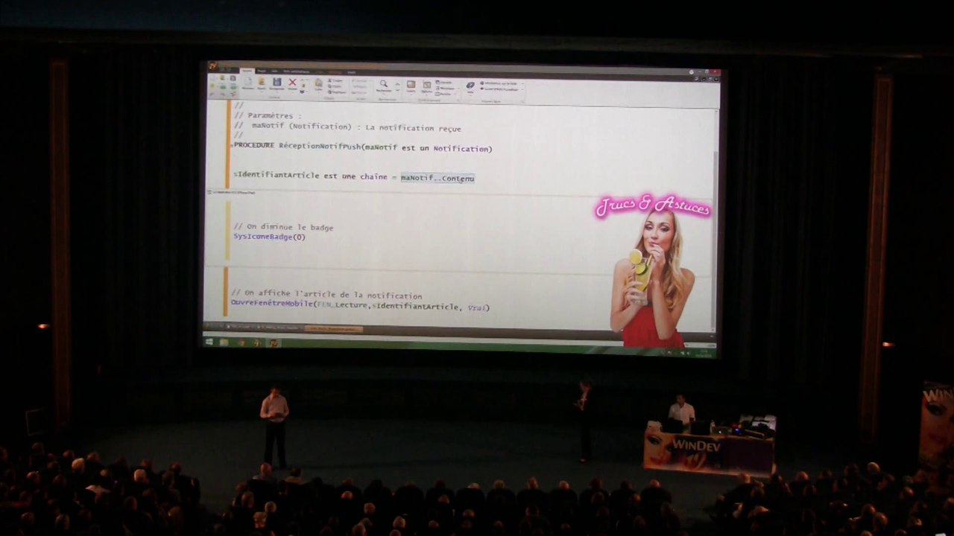Click the 'PROCEDURE RéceptionNotifPush' line

coord(363,147)
